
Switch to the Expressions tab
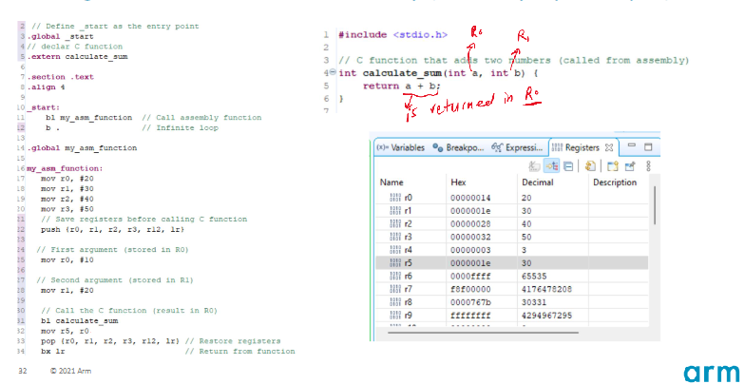[517, 147]
